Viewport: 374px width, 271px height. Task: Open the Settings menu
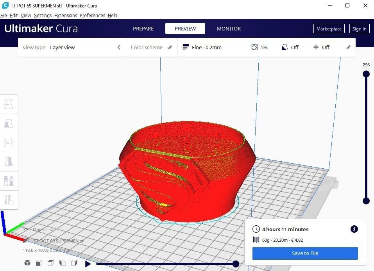click(x=43, y=16)
